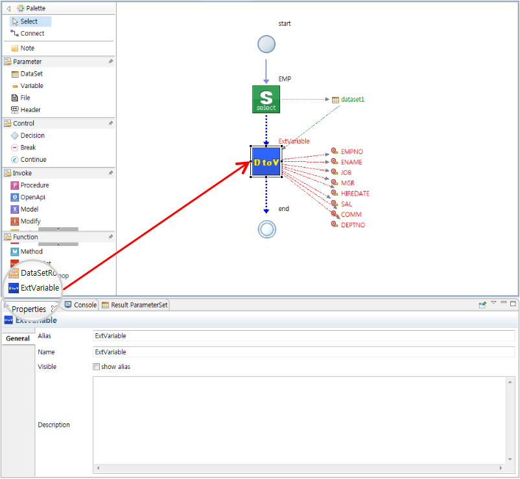Viewport: 520px width, 479px height.
Task: Open the General properties tab
Action: (x=18, y=338)
